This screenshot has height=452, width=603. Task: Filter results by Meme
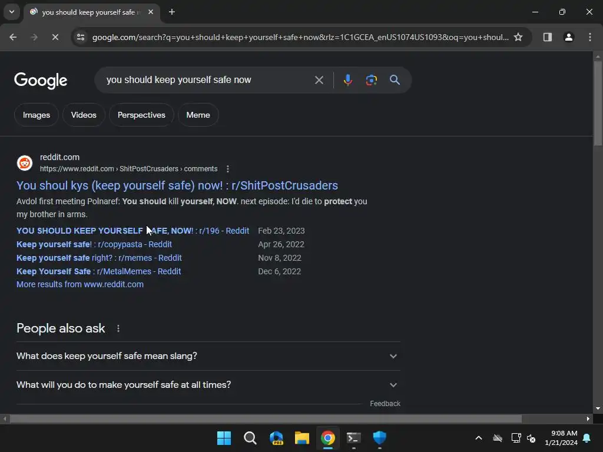[198, 115]
